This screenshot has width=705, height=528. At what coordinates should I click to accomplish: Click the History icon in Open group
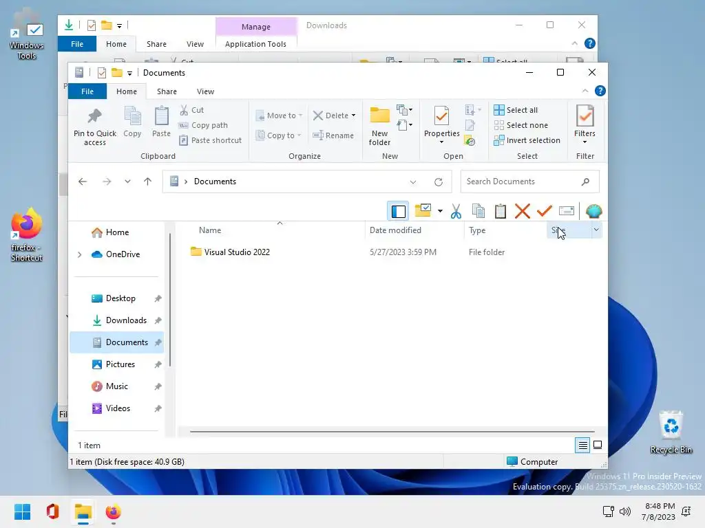click(x=470, y=141)
